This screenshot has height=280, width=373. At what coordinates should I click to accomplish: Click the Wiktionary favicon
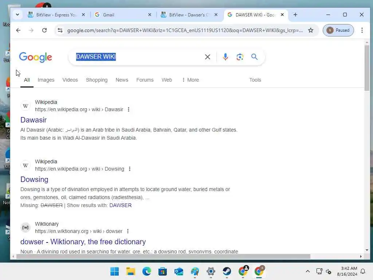[25, 227]
